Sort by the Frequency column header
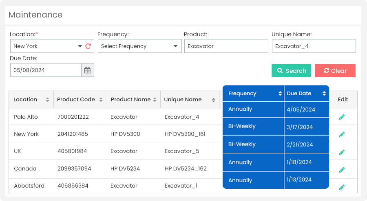367x201 pixels. point(280,94)
